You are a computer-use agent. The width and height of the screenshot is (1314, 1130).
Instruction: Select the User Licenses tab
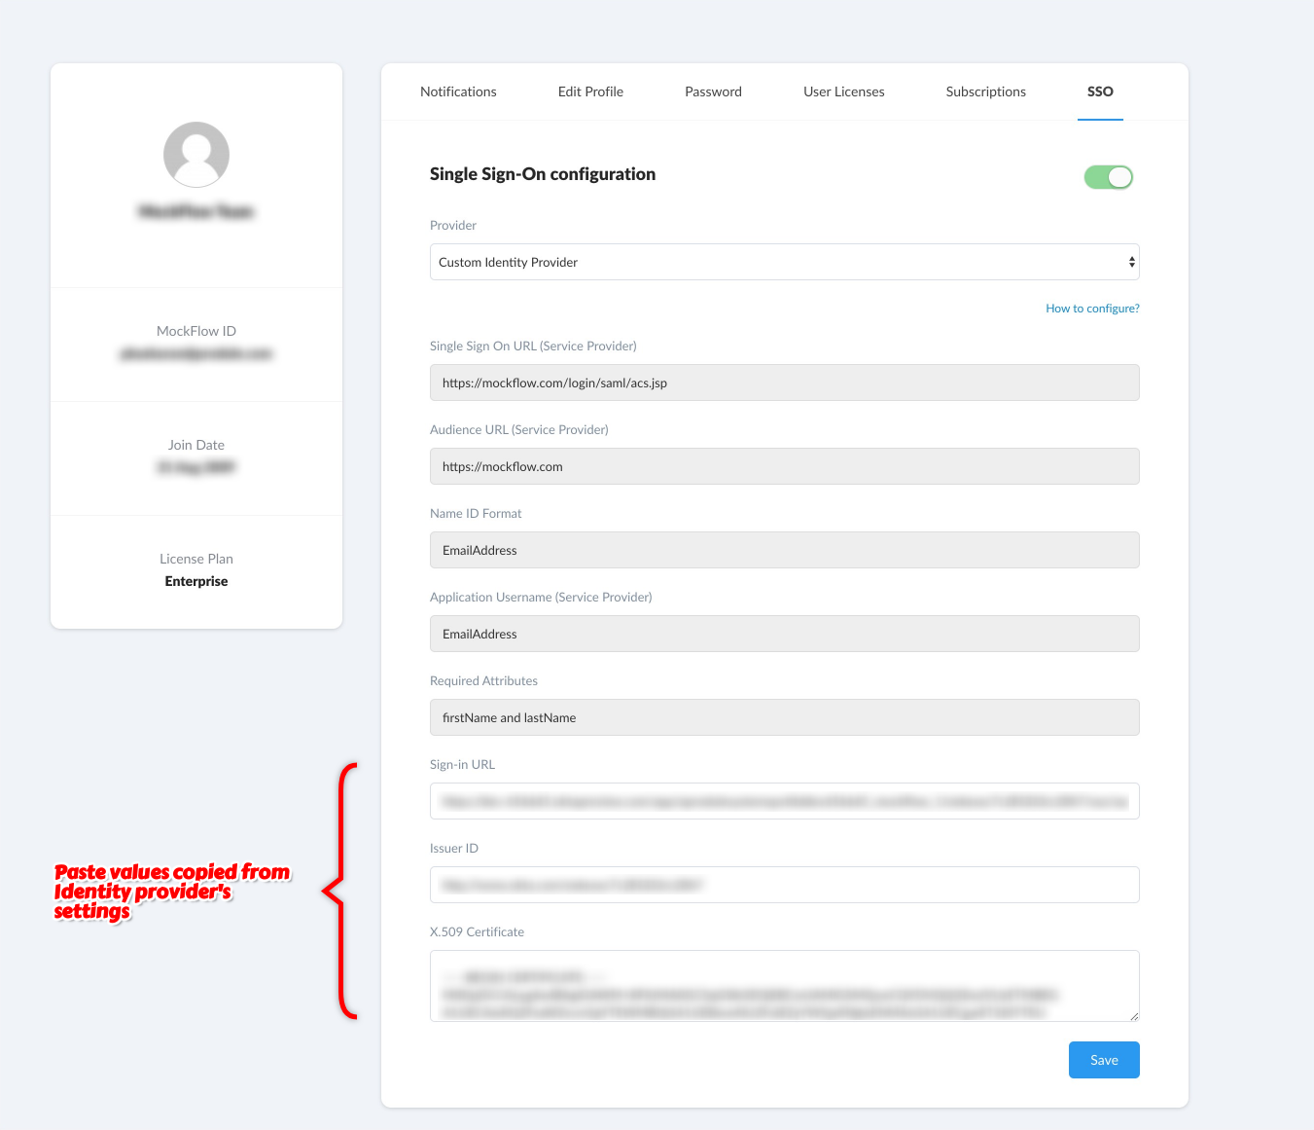(843, 91)
